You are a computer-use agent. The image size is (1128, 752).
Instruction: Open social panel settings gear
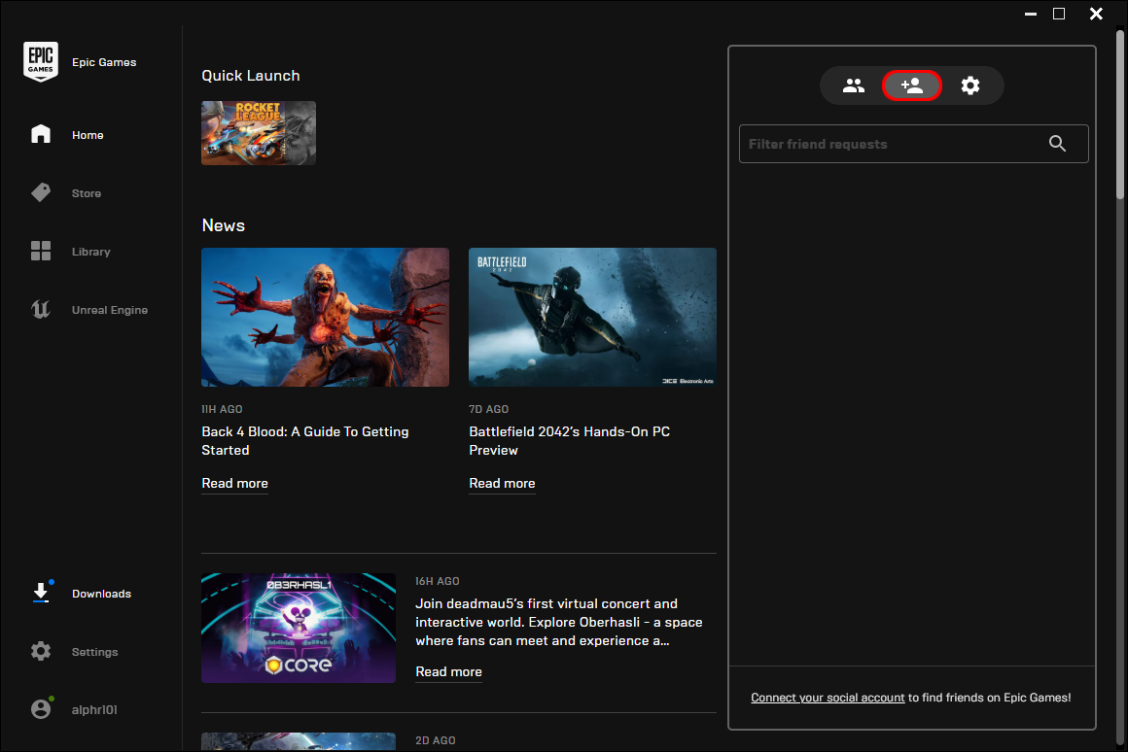pos(970,85)
